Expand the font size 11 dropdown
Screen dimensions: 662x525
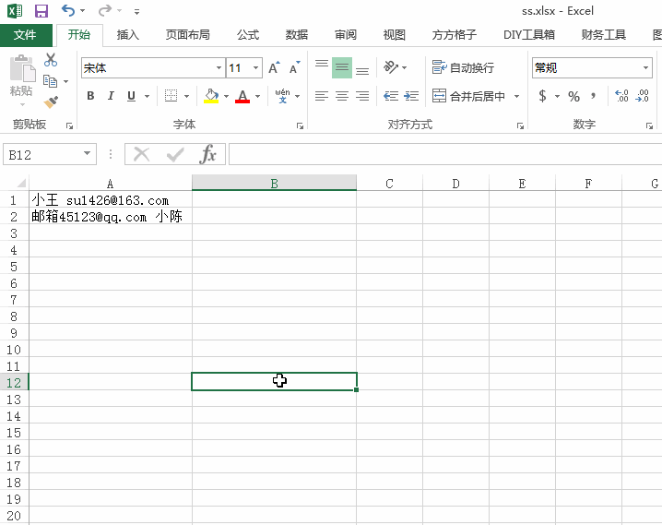pos(256,68)
